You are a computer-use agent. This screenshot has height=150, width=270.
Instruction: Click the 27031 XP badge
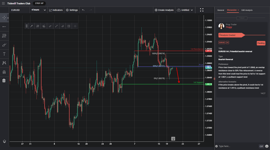[x=39, y=3]
